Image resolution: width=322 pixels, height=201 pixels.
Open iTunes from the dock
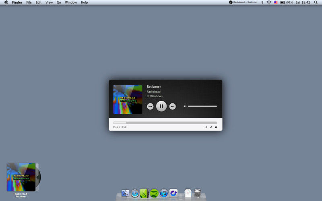(164, 193)
